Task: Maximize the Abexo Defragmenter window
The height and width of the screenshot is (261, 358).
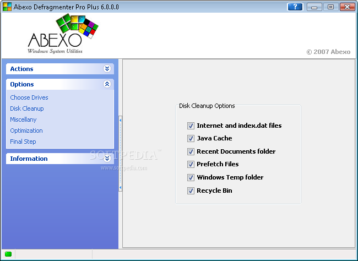Action: pos(330,7)
